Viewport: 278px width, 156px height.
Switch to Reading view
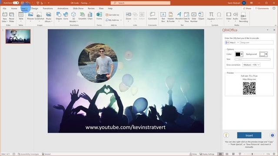pyautogui.click(x=233, y=154)
